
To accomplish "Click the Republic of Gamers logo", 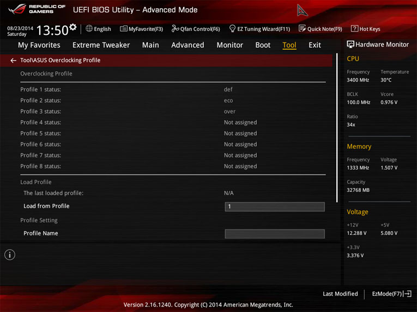I will 37,9.
